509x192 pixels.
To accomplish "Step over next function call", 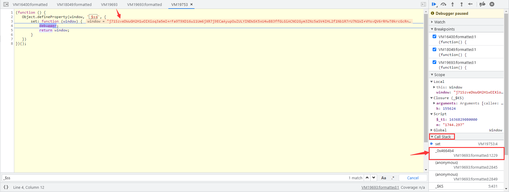I will point(443,4).
